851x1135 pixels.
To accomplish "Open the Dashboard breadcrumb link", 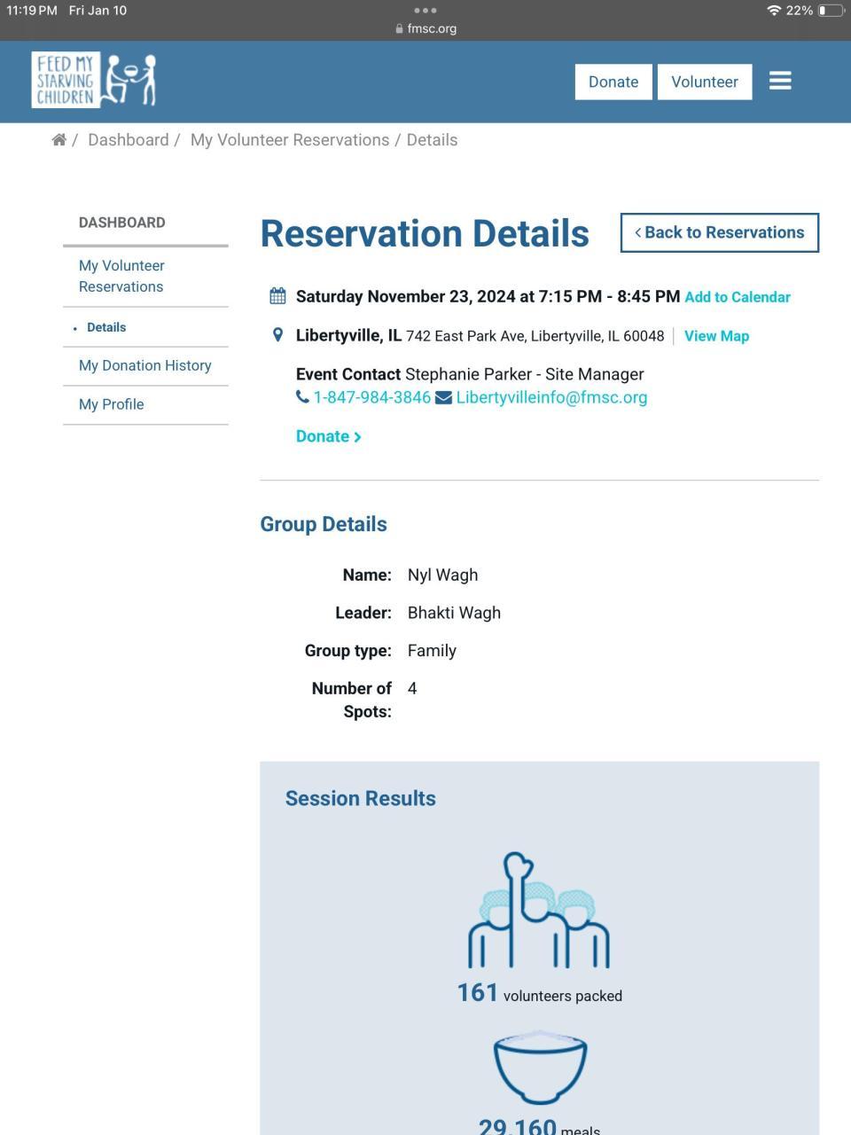I will (128, 140).
